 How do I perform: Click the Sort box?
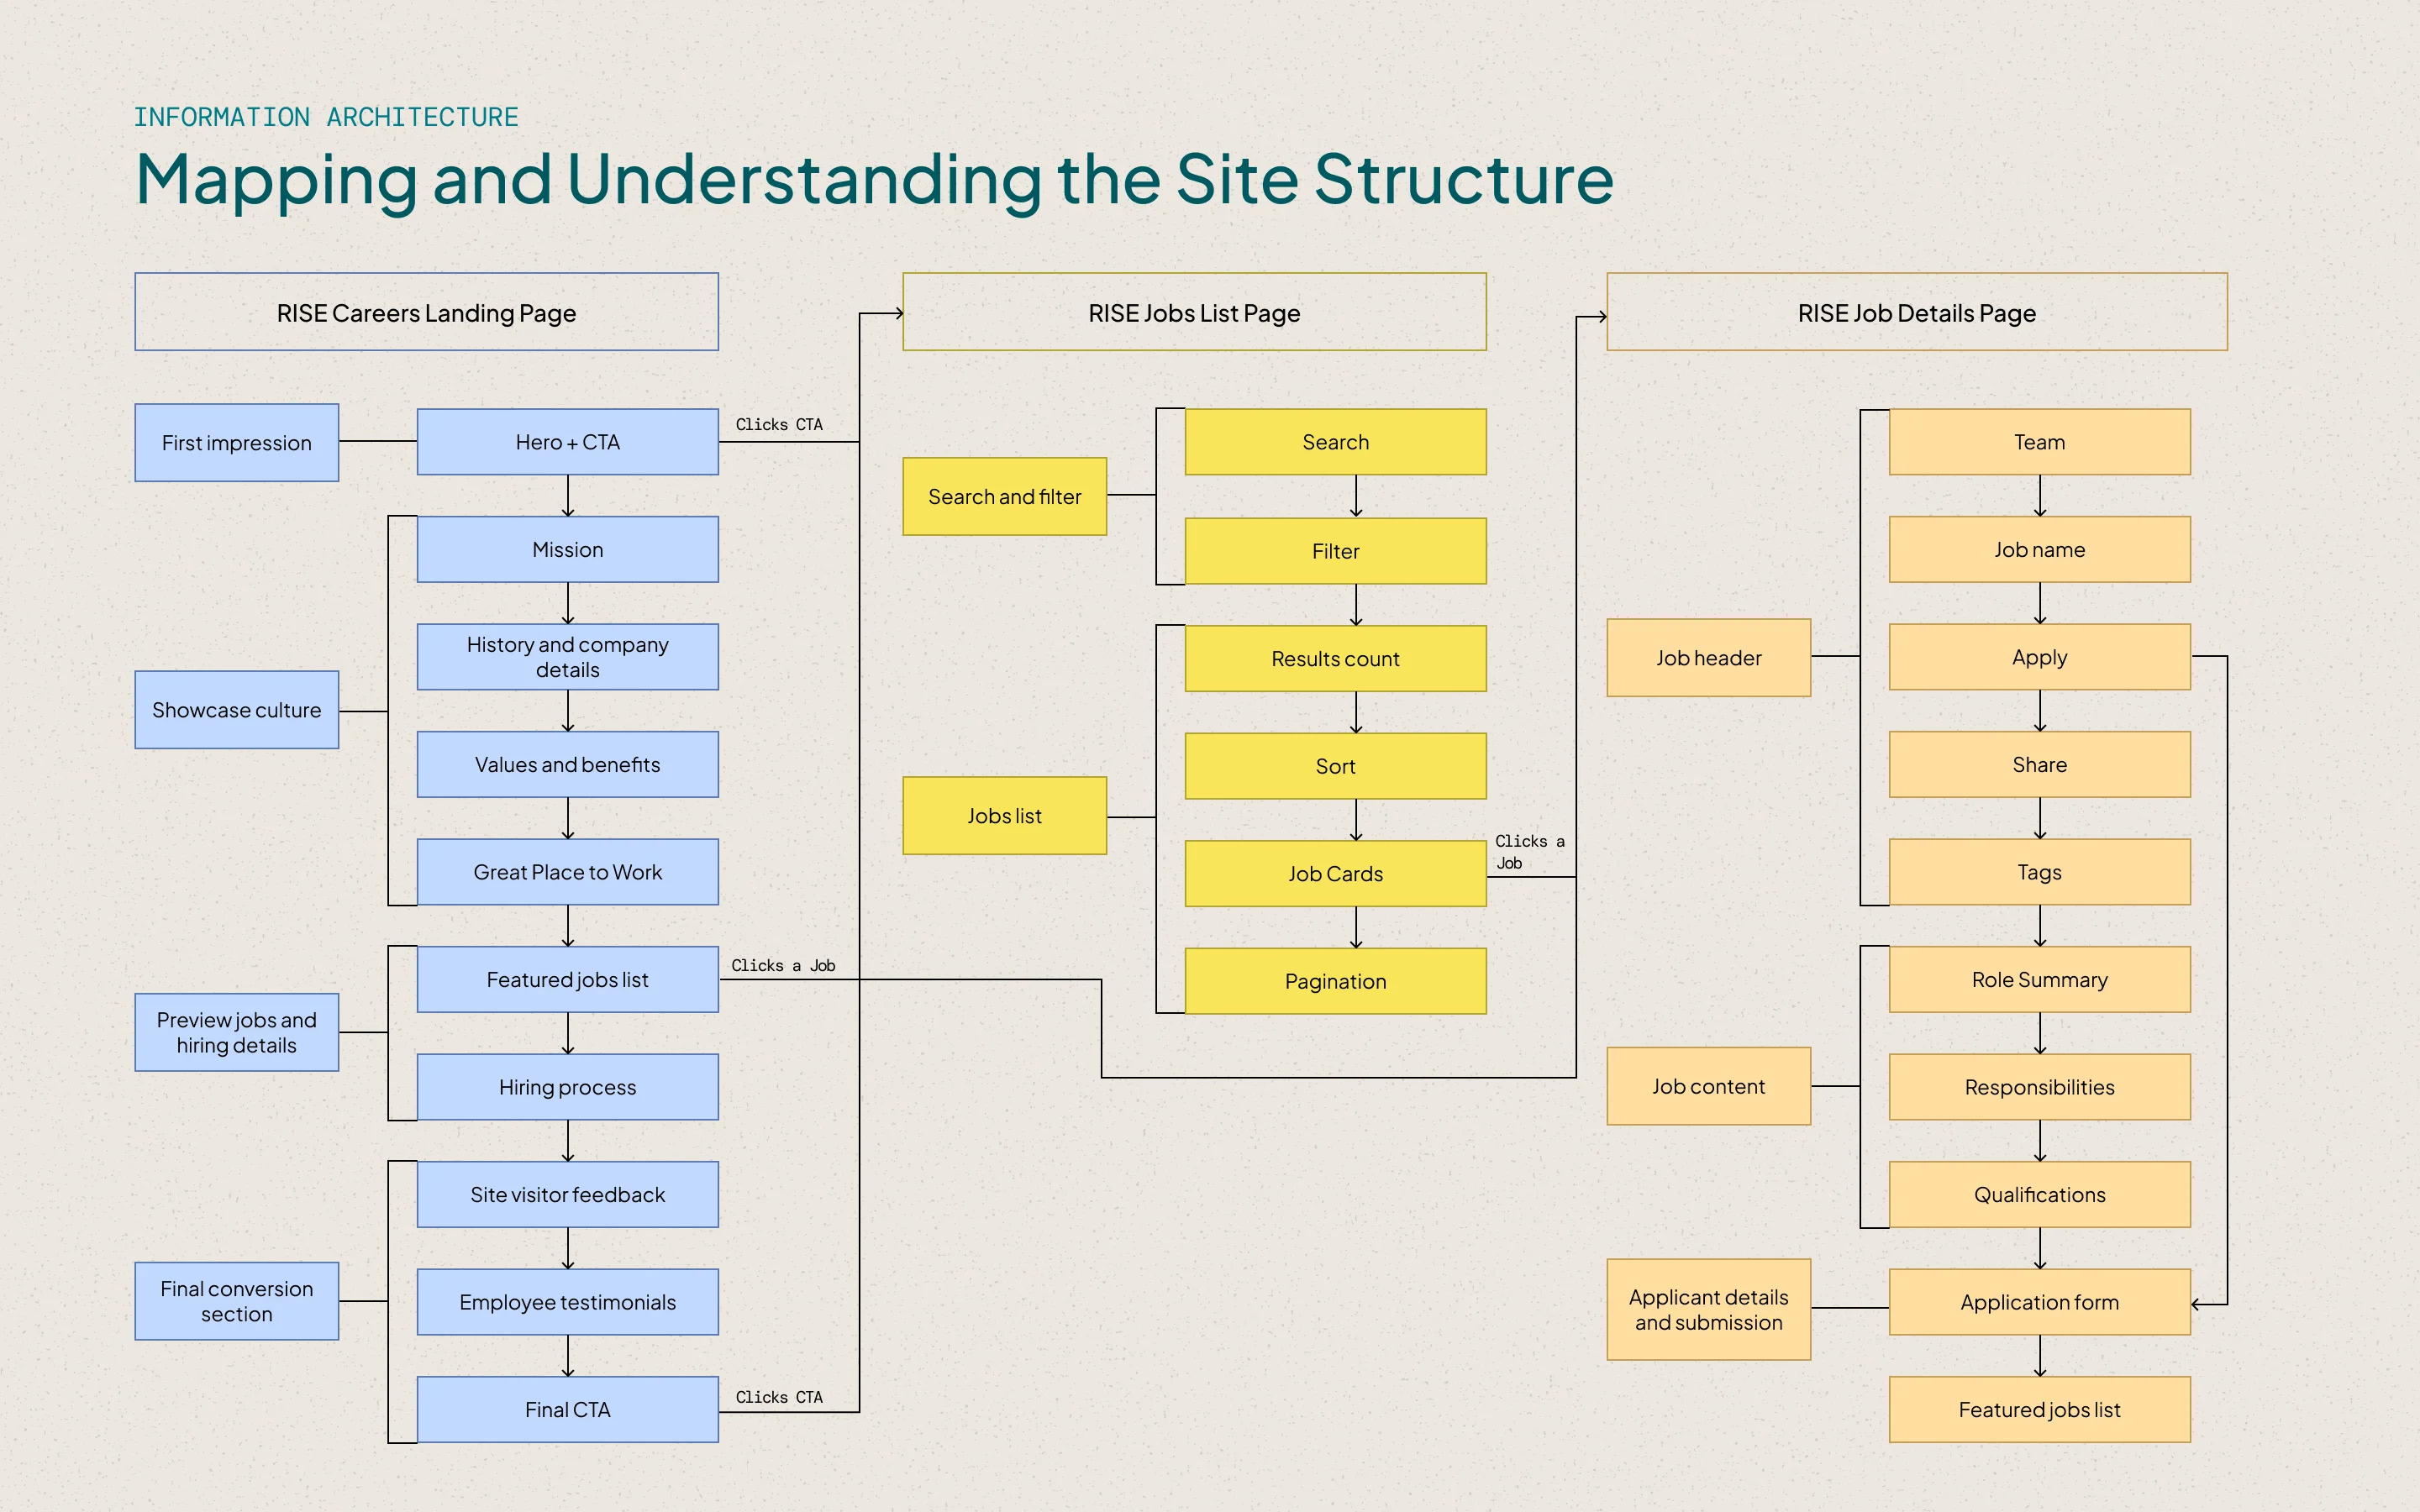click(1336, 766)
